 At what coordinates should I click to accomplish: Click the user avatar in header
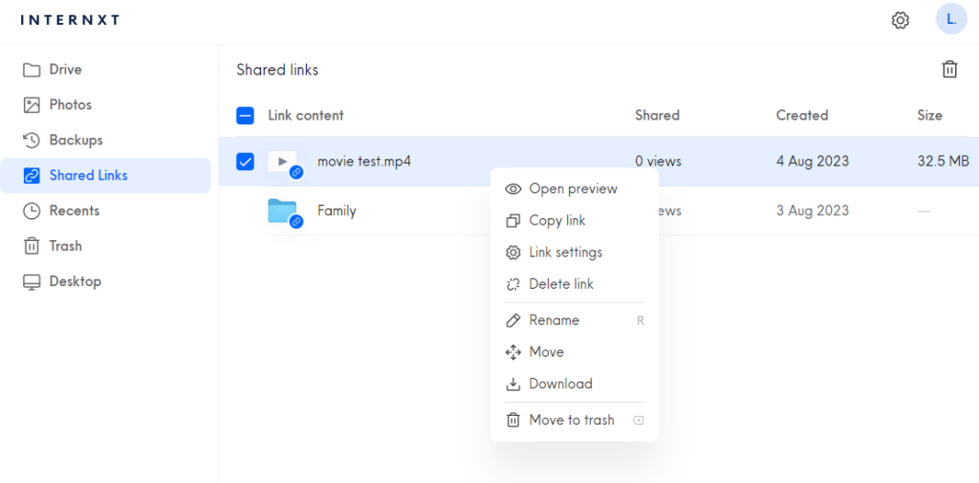pos(950,19)
